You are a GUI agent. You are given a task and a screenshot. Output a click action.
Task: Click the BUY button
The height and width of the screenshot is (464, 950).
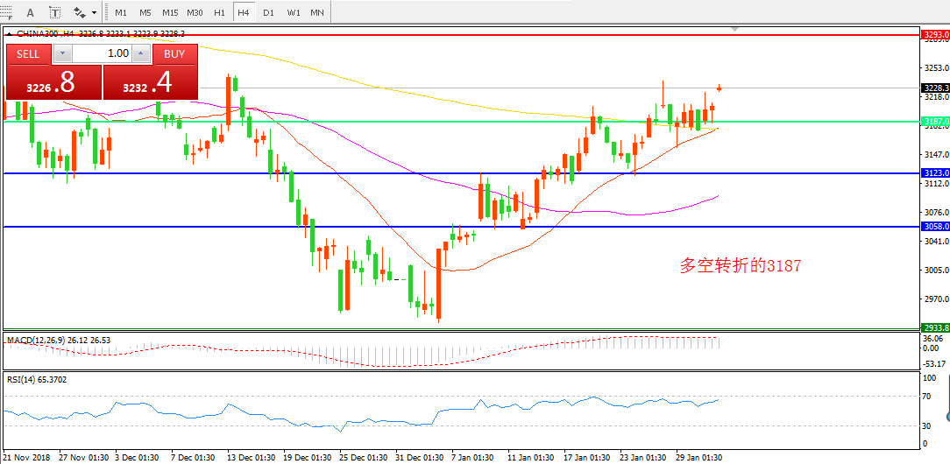click(174, 53)
